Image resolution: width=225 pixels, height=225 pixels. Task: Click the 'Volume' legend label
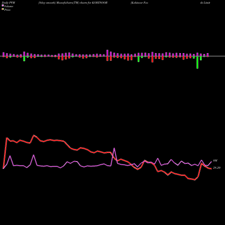click(9, 6)
